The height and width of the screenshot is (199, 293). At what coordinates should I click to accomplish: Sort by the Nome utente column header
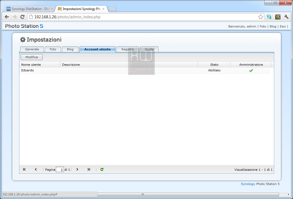point(40,65)
